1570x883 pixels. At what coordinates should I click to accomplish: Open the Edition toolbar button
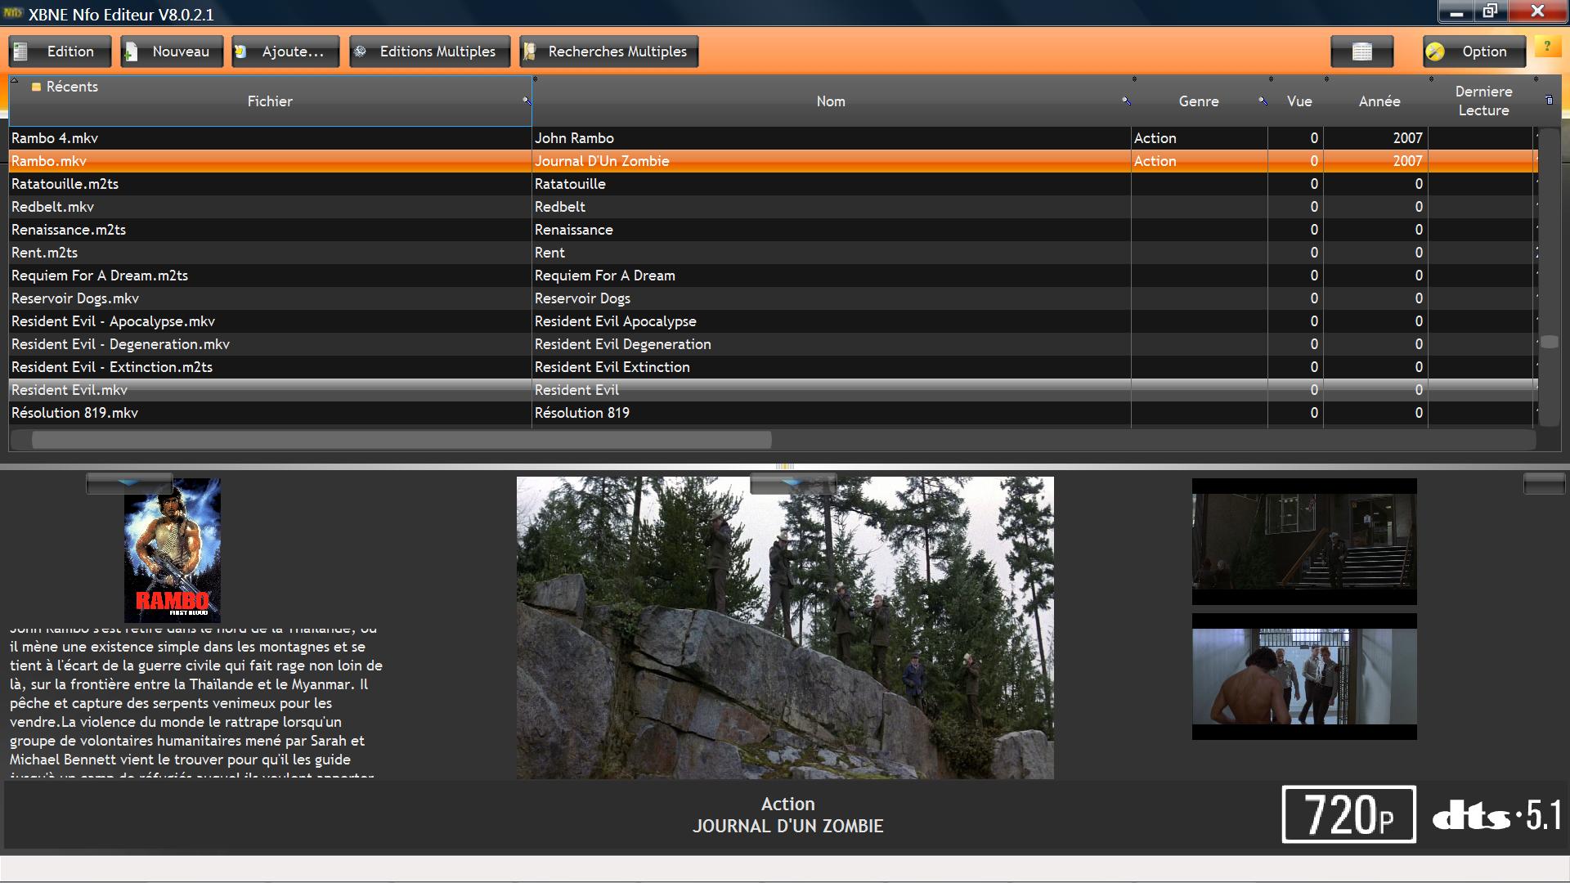[61, 52]
